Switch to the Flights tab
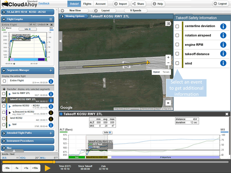231x173 pixels. [87, 4]
